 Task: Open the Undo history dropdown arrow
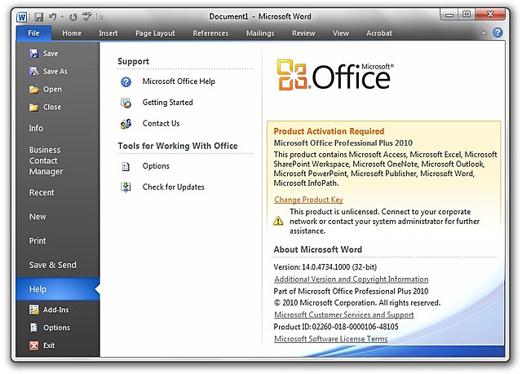pyautogui.click(x=62, y=16)
